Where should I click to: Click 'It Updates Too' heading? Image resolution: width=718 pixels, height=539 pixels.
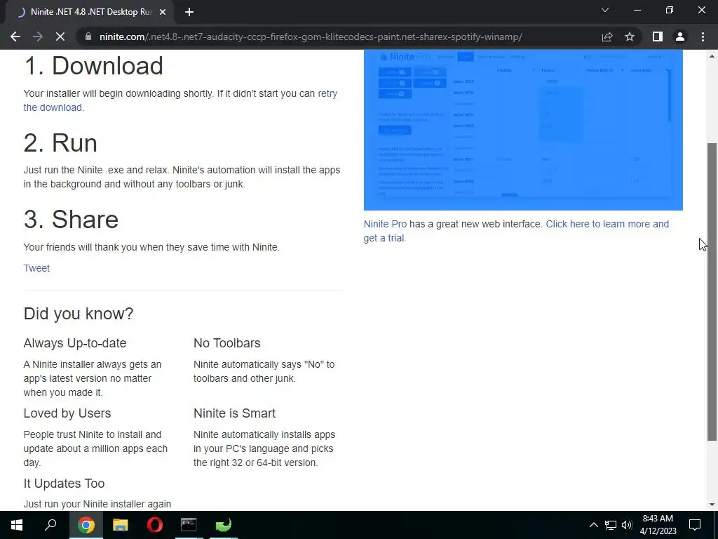[x=64, y=484]
